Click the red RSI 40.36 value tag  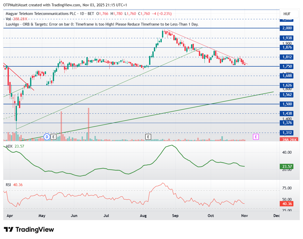click(287, 204)
